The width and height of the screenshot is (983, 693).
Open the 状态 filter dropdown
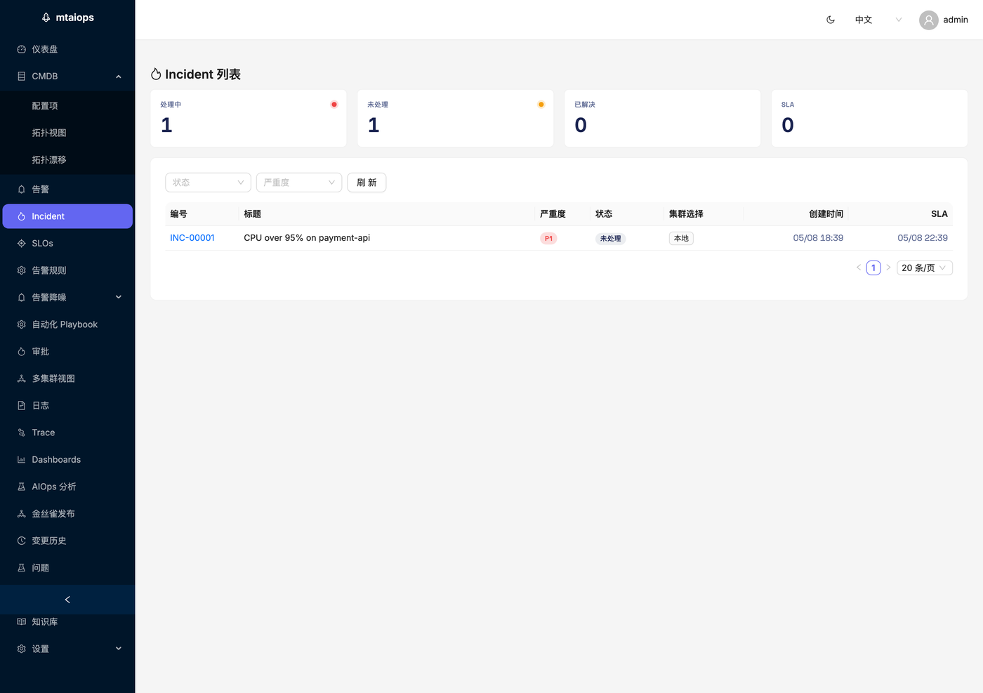(x=208, y=183)
